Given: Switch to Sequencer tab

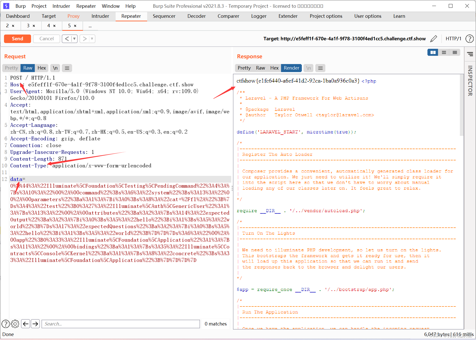Looking at the screenshot, I should click(164, 16).
